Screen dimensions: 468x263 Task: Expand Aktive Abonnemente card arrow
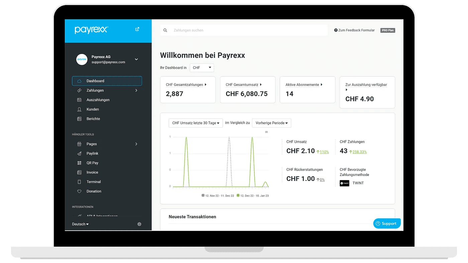click(322, 85)
